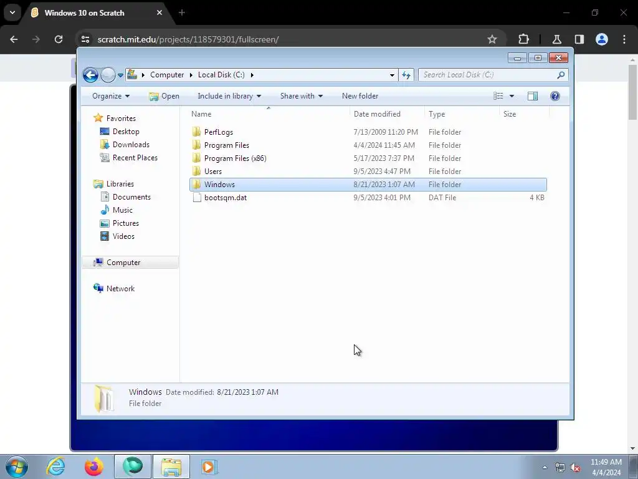The image size is (638, 479).
Task: Open the recent pages dropdown arrow
Action: pos(120,75)
